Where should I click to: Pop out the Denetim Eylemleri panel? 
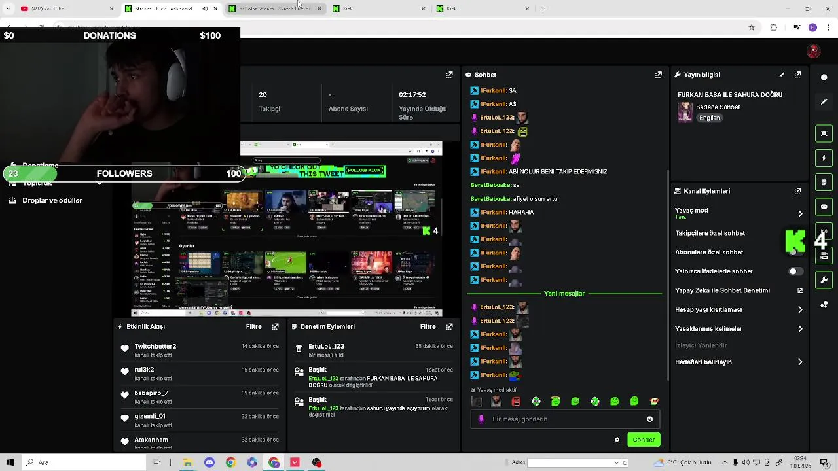click(449, 326)
